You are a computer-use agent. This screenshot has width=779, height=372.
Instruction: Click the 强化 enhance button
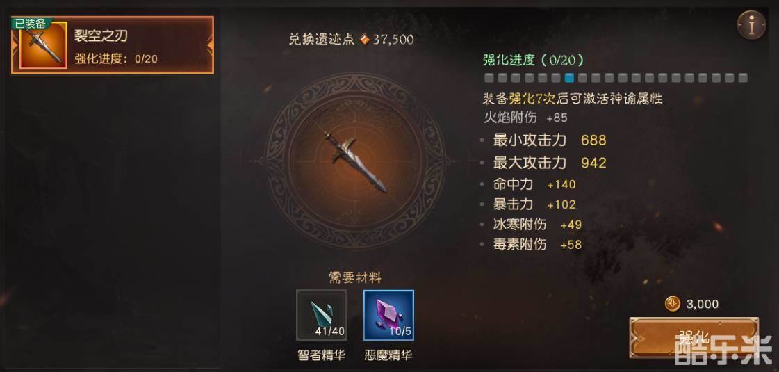(694, 337)
